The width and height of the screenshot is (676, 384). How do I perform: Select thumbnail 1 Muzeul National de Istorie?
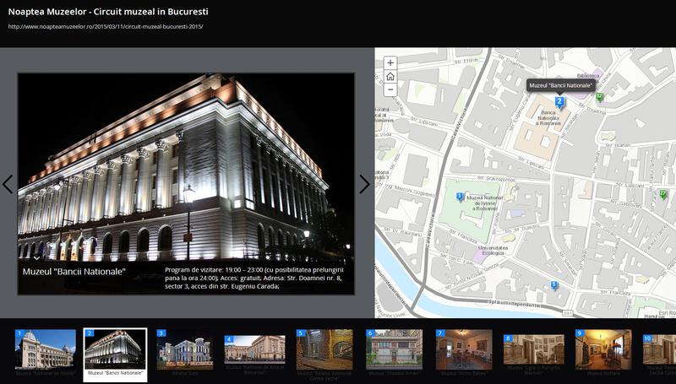pos(46,349)
